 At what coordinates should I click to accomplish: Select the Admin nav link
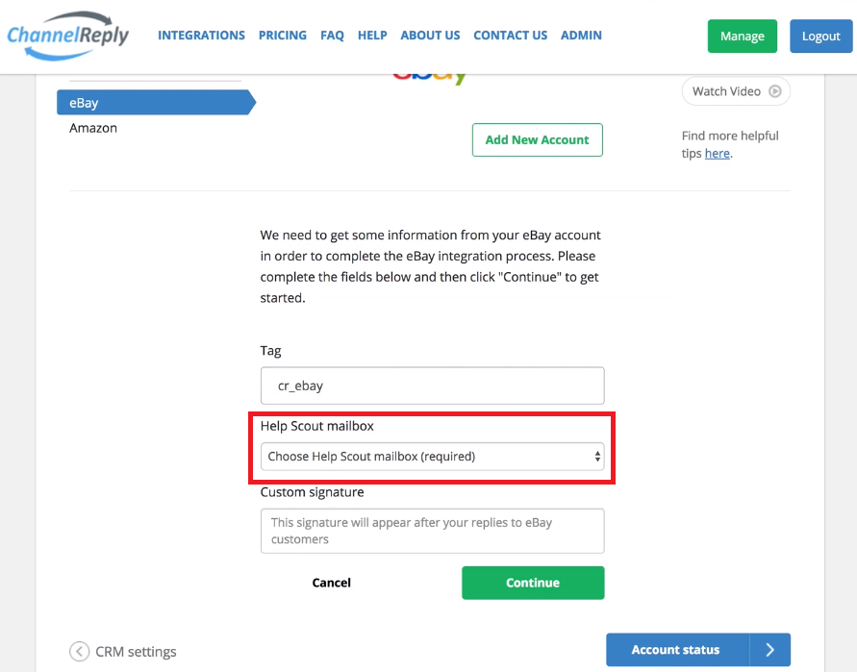pyautogui.click(x=581, y=36)
